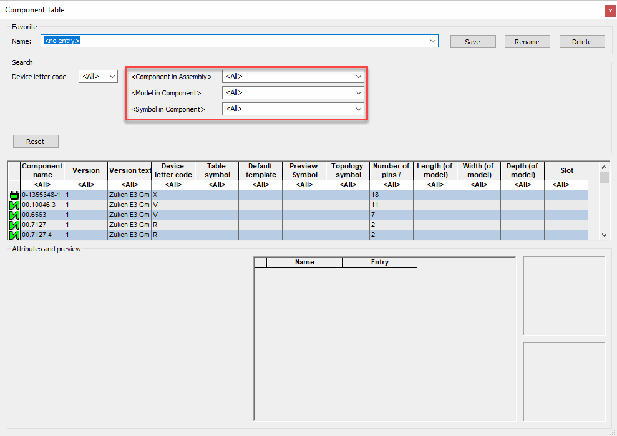The width and height of the screenshot is (617, 436).
Task: Open the Favorite Name dropdown
Action: (433, 41)
